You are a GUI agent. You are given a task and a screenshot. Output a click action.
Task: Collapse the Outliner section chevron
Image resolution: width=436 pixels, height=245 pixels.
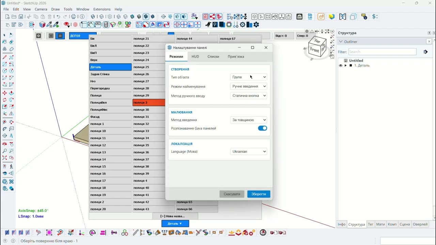(341, 42)
